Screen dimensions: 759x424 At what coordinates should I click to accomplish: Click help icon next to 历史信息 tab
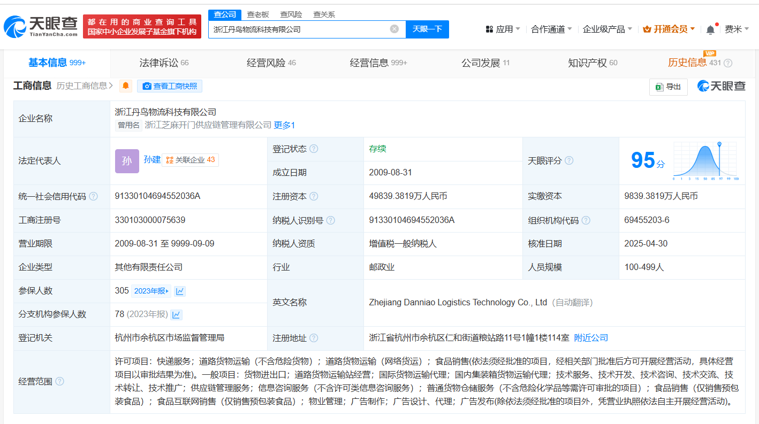[x=728, y=63]
